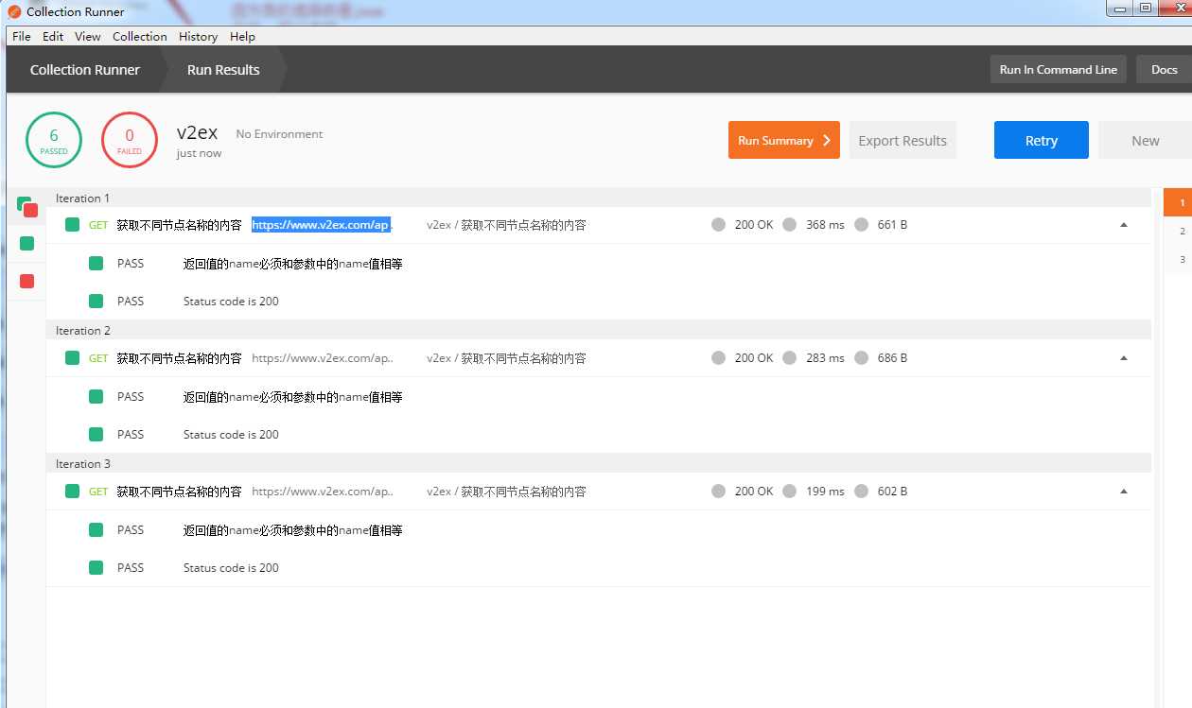The image size is (1192, 708).
Task: Click the gray dot beside 199 ms
Action: 789,492
